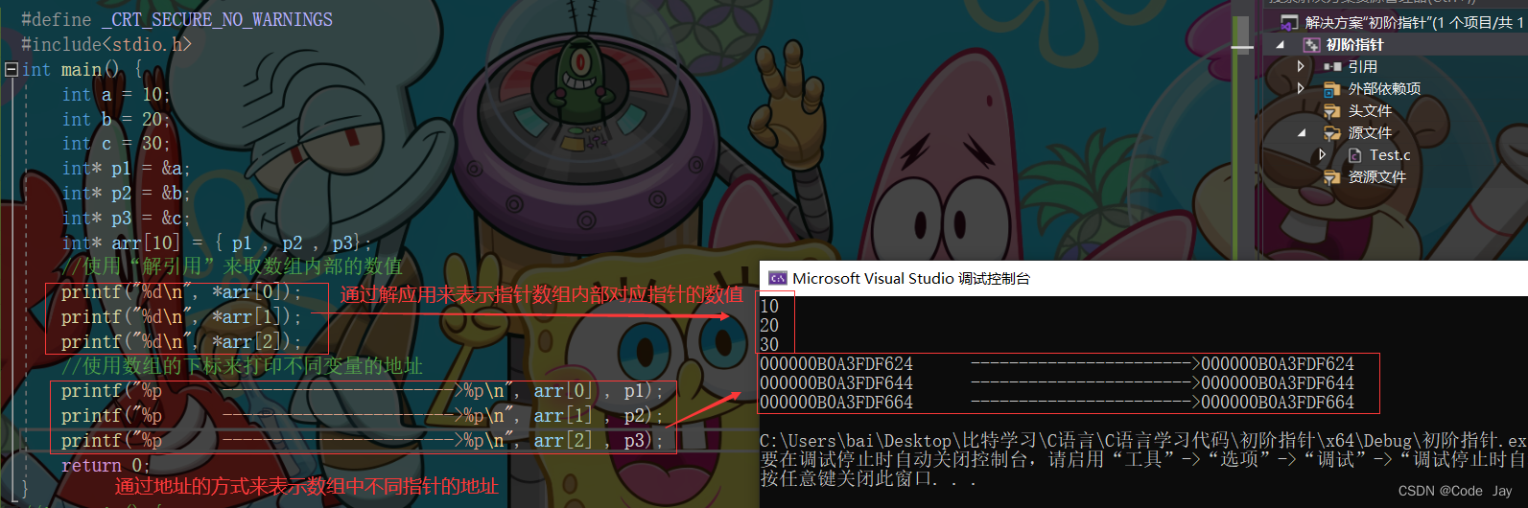Open Test.c in Solution Explorer
Image resolution: width=1528 pixels, height=508 pixels.
tap(1390, 155)
